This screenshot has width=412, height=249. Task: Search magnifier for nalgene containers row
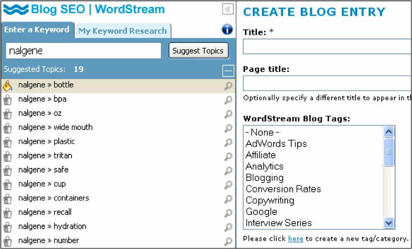click(x=228, y=200)
